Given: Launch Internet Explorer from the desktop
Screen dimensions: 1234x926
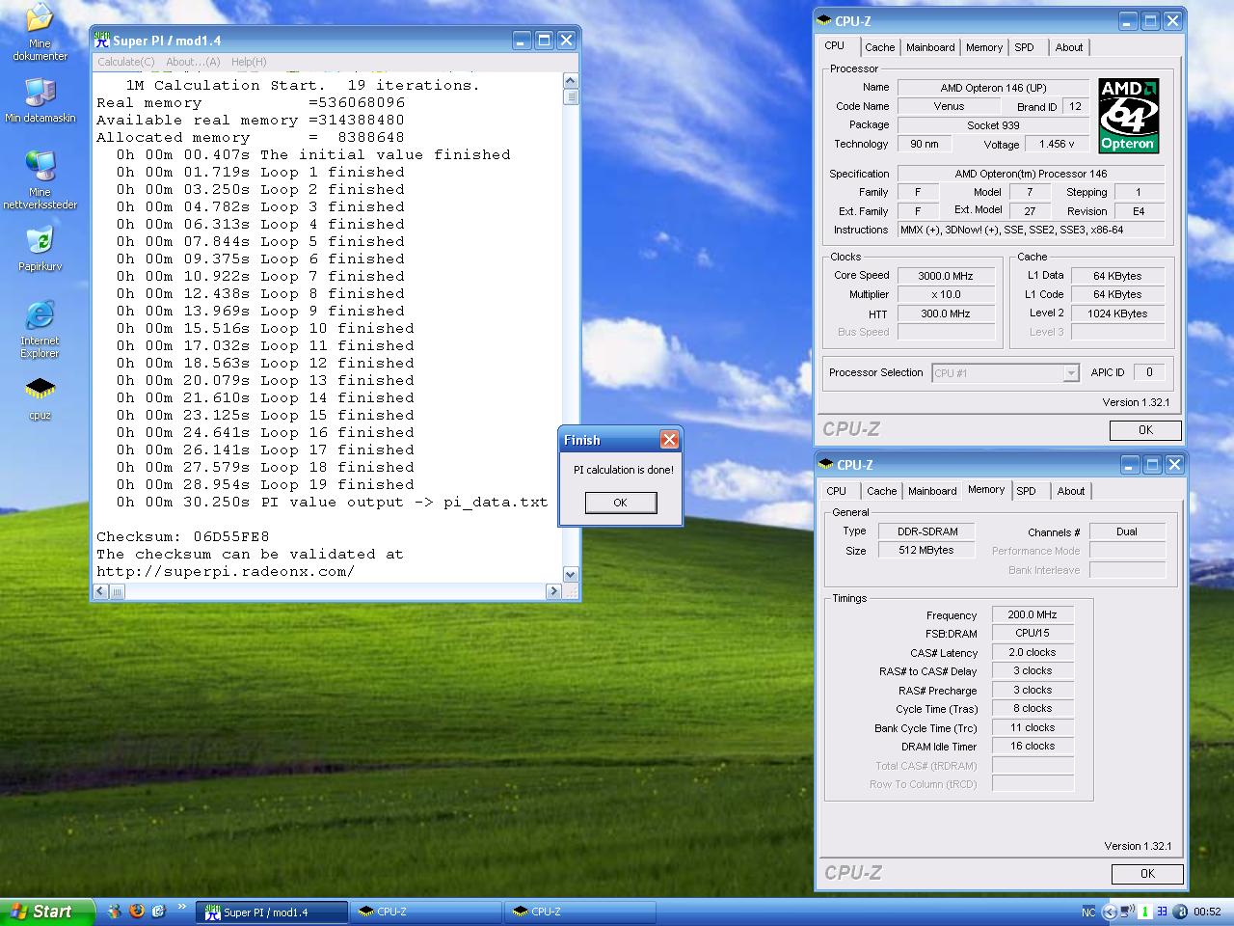Looking at the screenshot, I should pyautogui.click(x=40, y=329).
